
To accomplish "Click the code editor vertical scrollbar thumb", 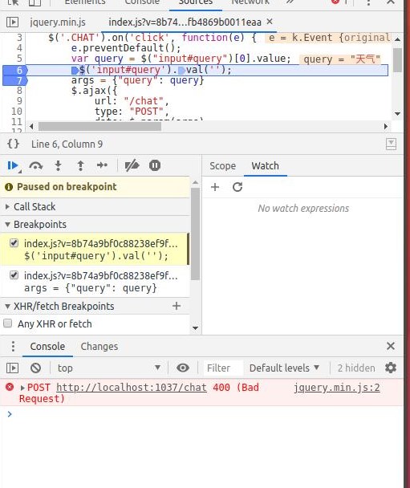I will click(397, 60).
